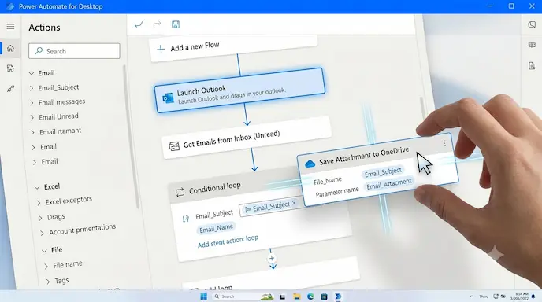542x302 pixels.
Task: Click the envelope icon in Get Emails step
Action: (174, 146)
